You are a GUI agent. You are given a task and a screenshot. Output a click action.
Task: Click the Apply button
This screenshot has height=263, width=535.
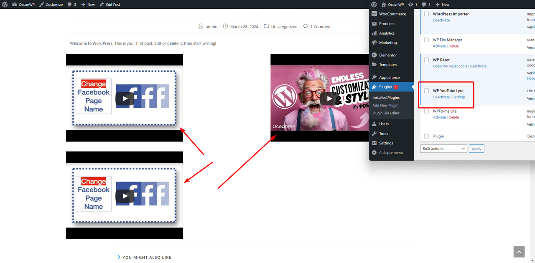coord(477,149)
